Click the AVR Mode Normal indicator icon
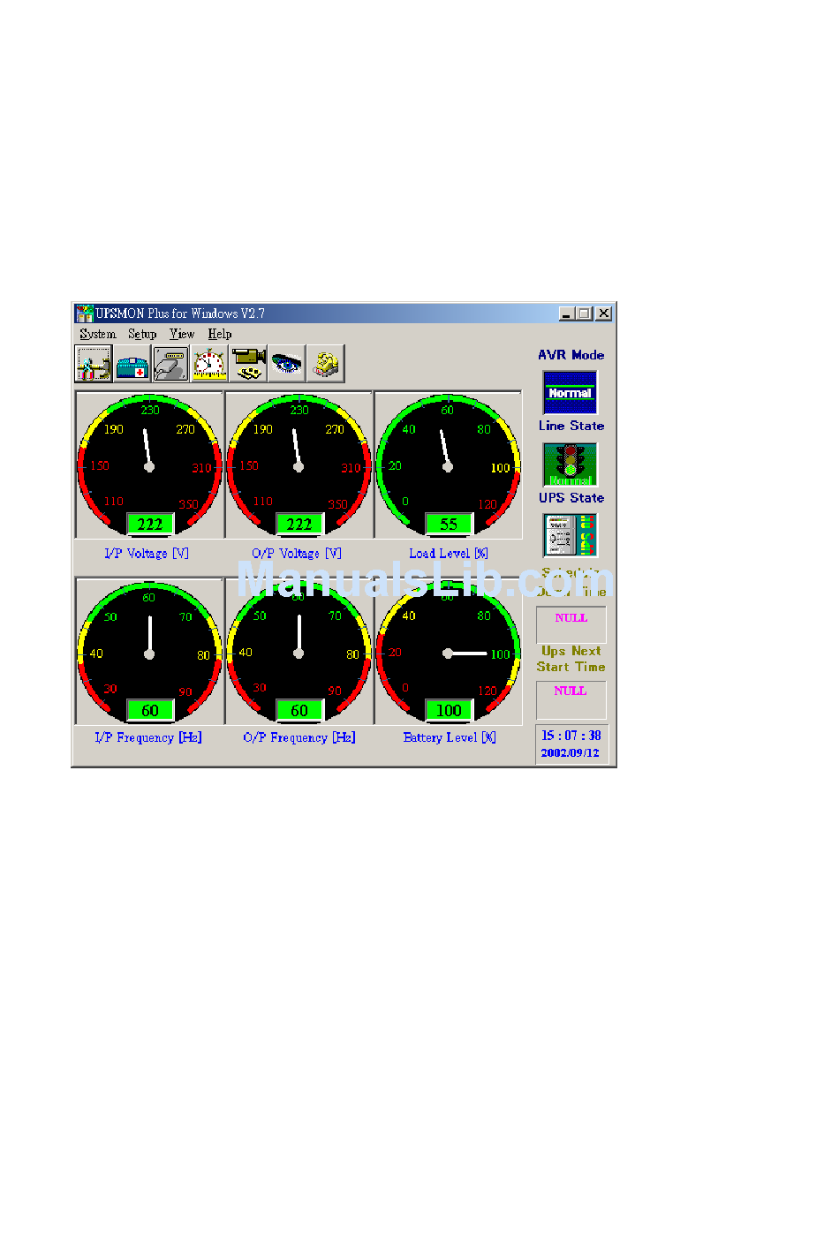 point(571,392)
